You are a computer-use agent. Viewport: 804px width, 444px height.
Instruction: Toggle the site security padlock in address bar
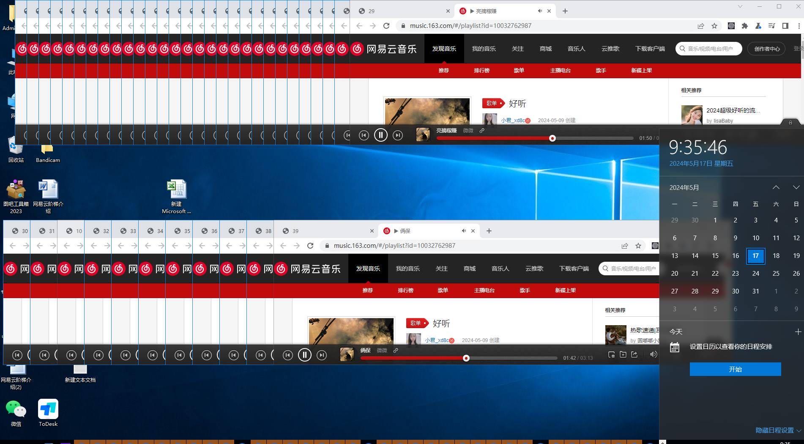pos(403,26)
